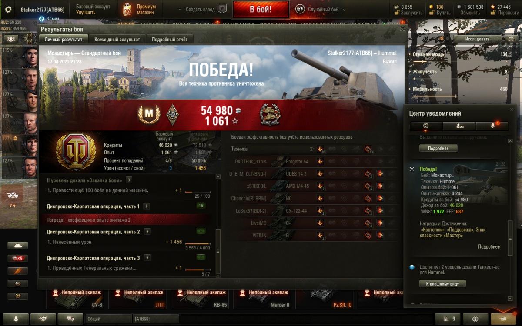
Task: Click the handshake referral icon button
Action: click(x=43, y=319)
